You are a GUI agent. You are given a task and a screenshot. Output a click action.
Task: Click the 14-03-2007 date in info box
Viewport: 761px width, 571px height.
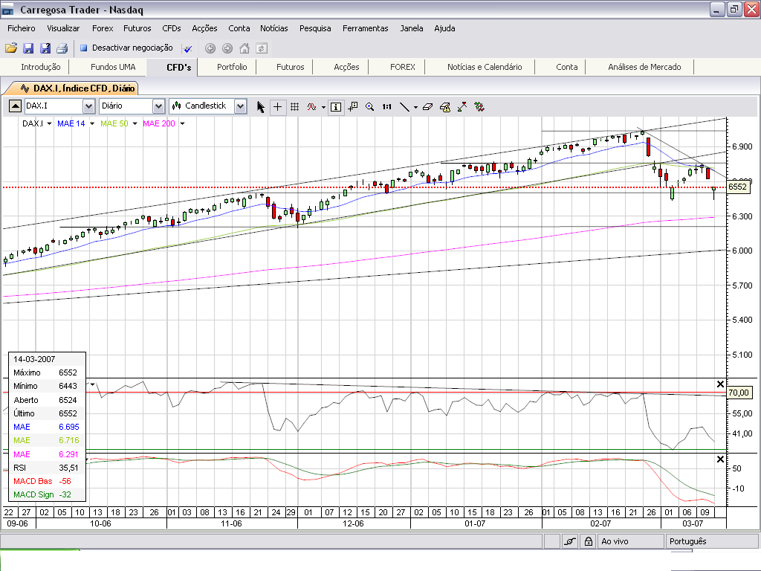point(34,359)
